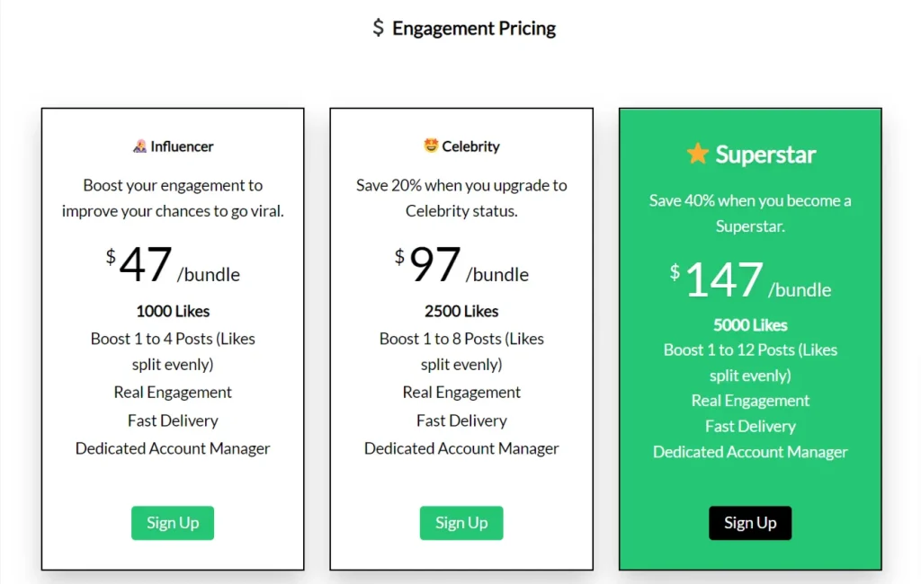Select the Celebrity plan title
921x584 pixels.
(468, 145)
